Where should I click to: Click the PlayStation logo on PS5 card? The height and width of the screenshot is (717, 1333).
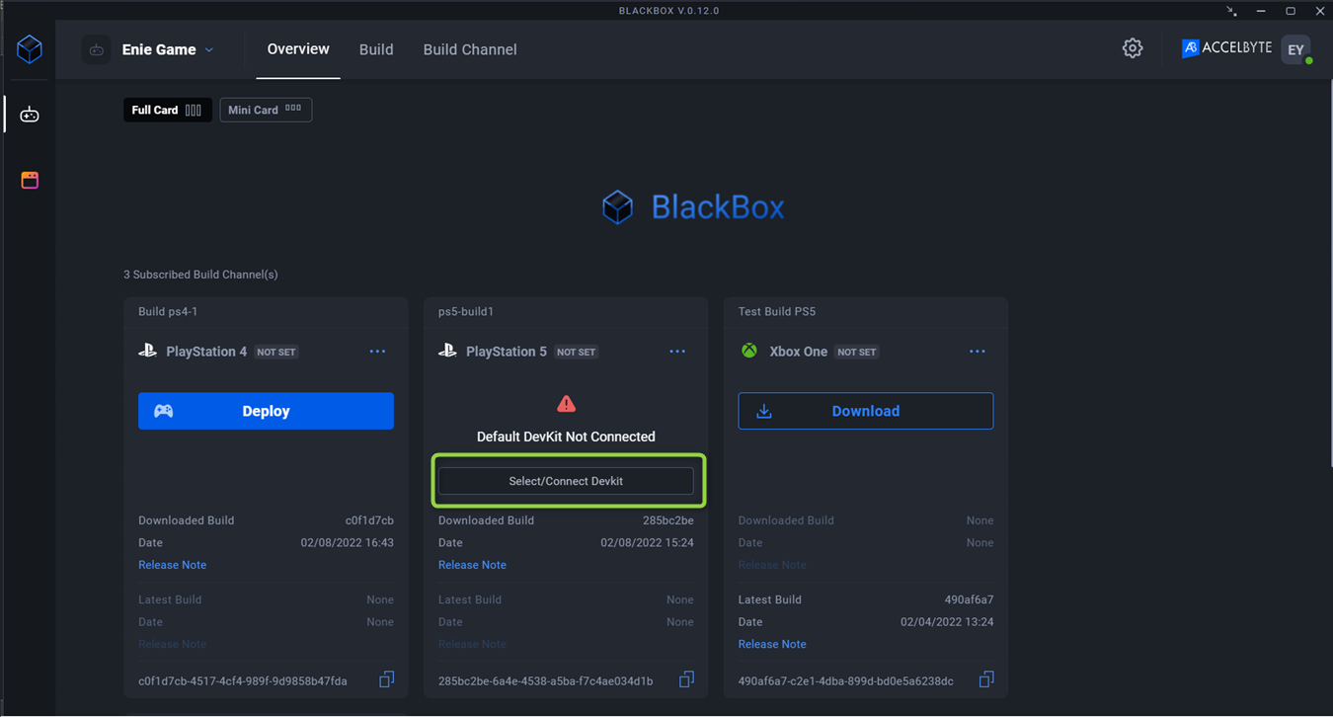[447, 351]
